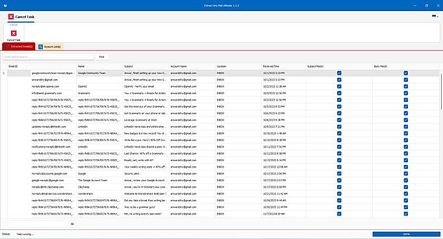Viewport: 443px width, 239px height.
Task: Select 'Ready, set, write with AI' subject cell
Action: [146, 160]
